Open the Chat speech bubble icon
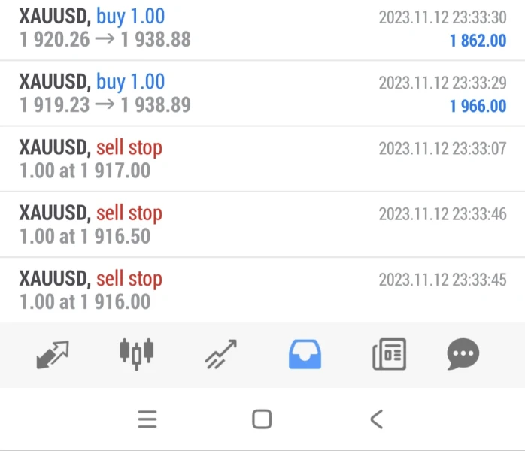 click(463, 354)
